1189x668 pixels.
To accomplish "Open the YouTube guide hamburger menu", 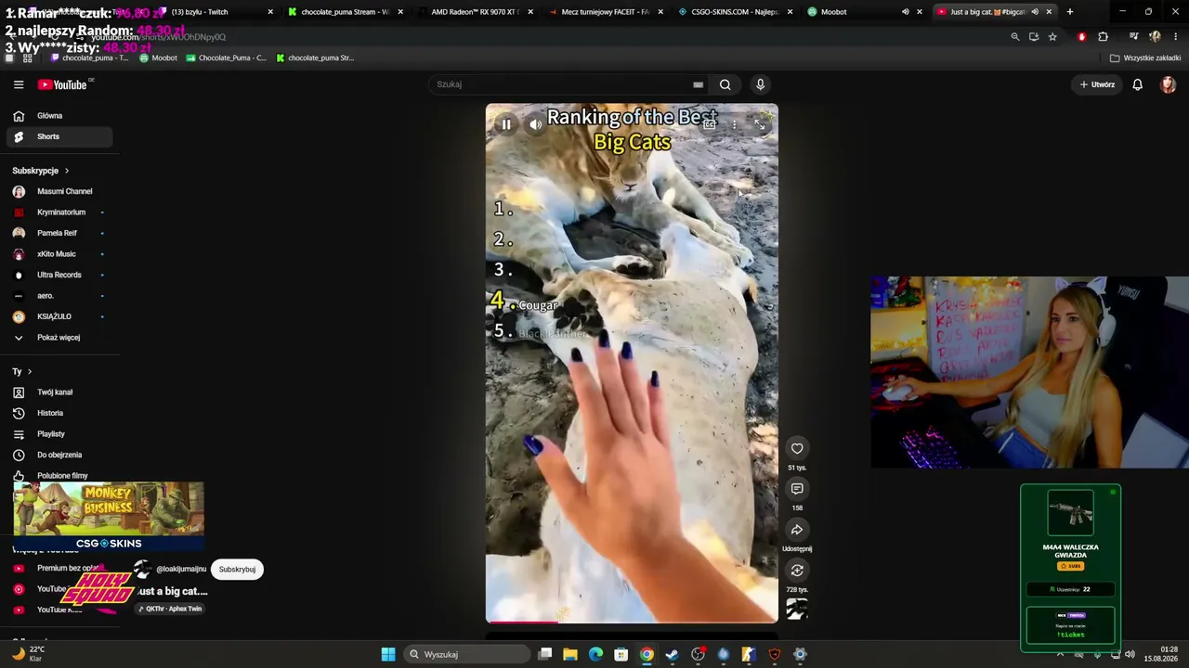I will click(19, 84).
